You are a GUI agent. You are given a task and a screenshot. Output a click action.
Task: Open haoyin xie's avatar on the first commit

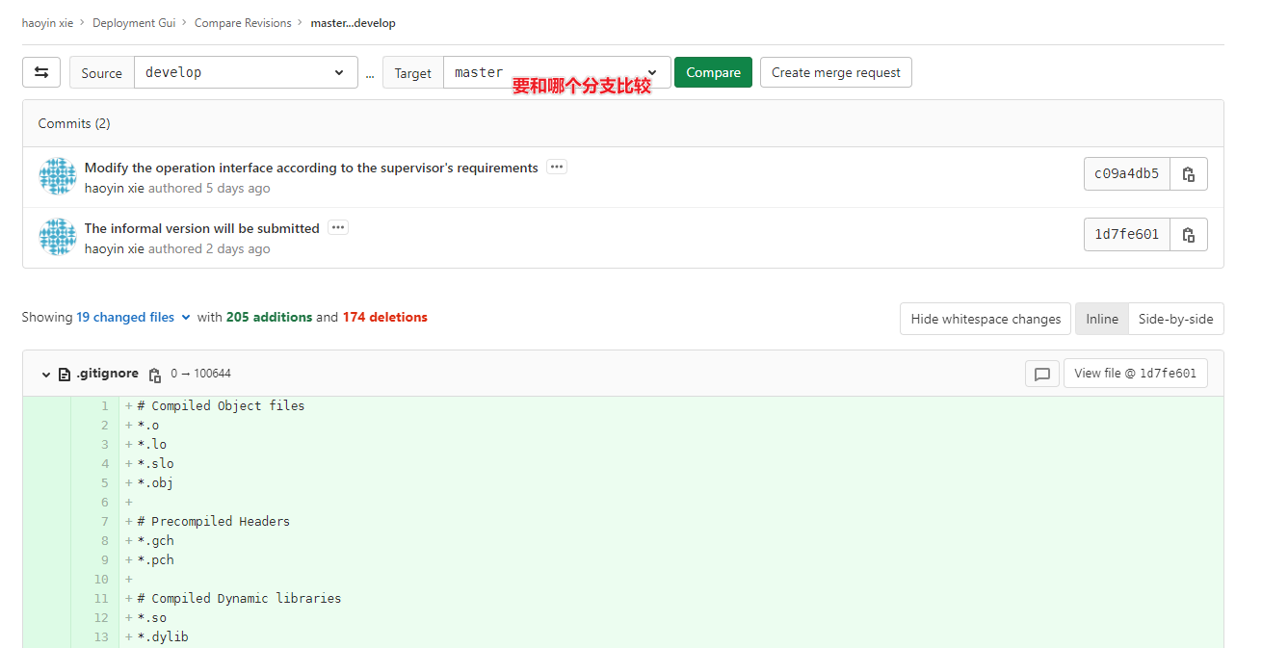pos(57,175)
